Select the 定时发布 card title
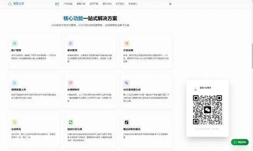The image size is (253, 151). (x=16, y=129)
